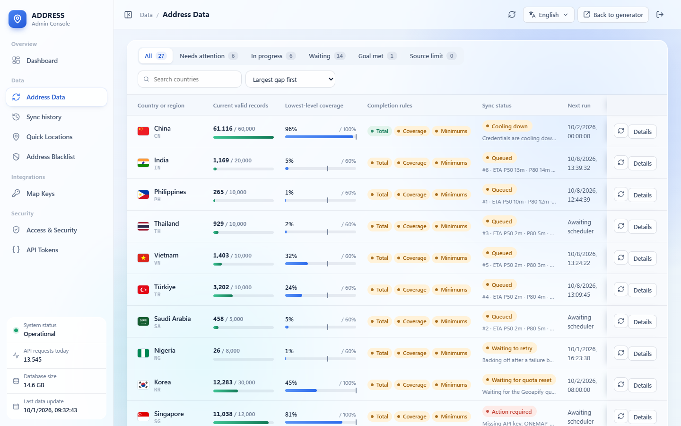Switch to Needs attention tab
The image size is (681, 426).
(x=209, y=56)
